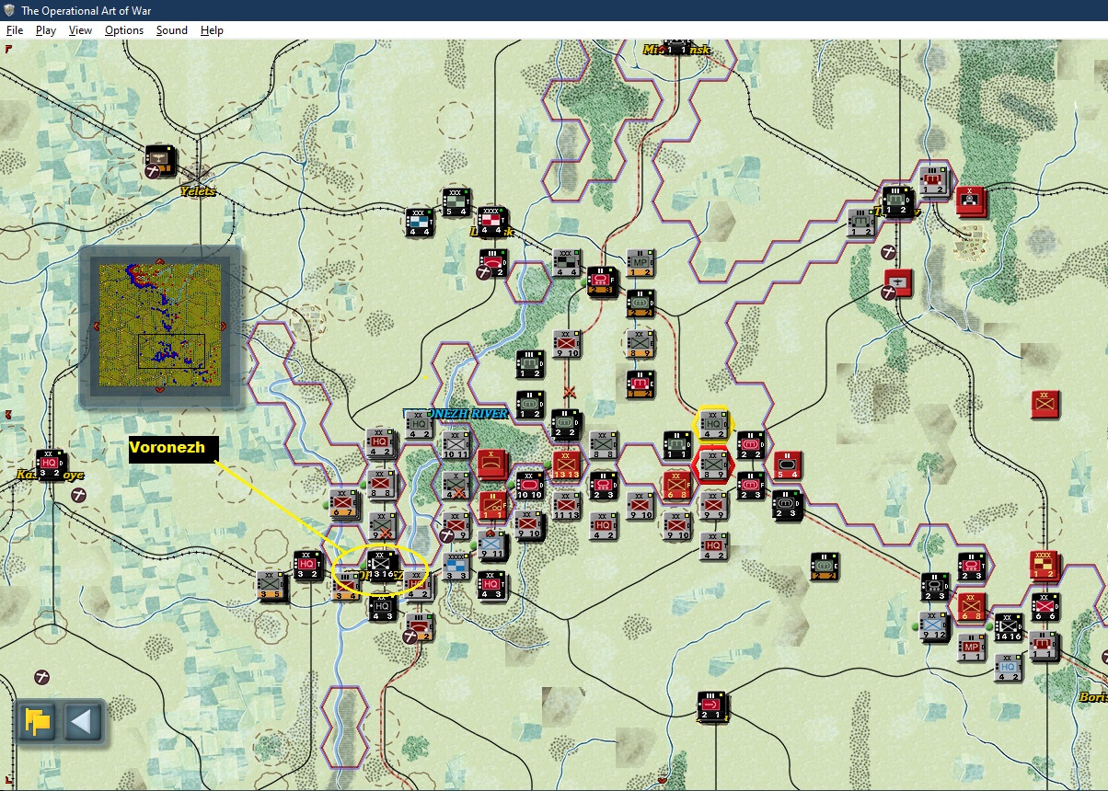Screen dimensions: 1108x791
Task: Select the HQ 3-2 unit near Kastornoye
Action: 50,464
